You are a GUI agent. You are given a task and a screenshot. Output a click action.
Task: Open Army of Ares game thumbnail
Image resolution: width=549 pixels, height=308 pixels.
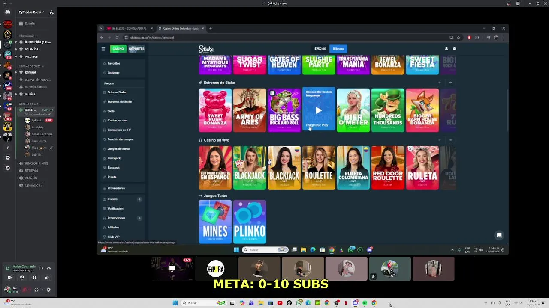point(250,110)
